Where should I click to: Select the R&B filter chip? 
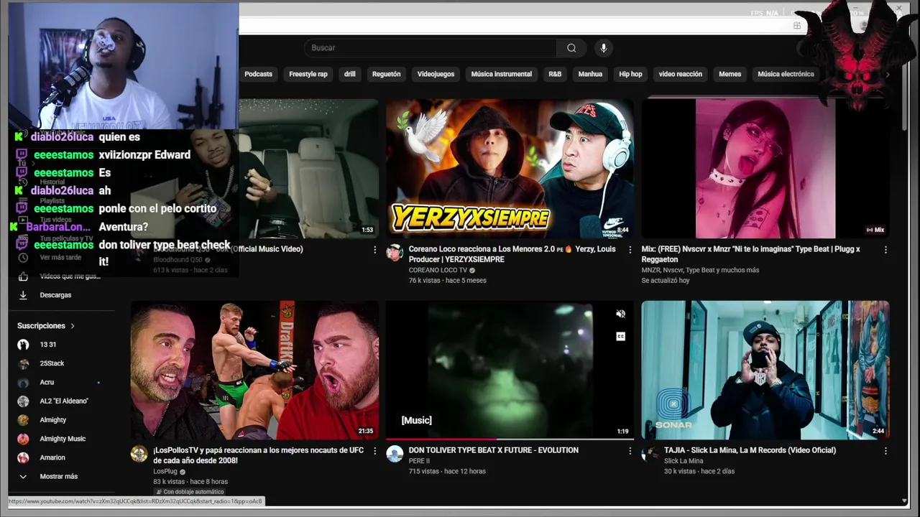(x=555, y=74)
